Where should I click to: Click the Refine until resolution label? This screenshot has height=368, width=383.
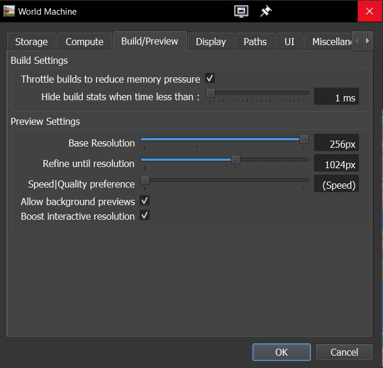point(88,163)
